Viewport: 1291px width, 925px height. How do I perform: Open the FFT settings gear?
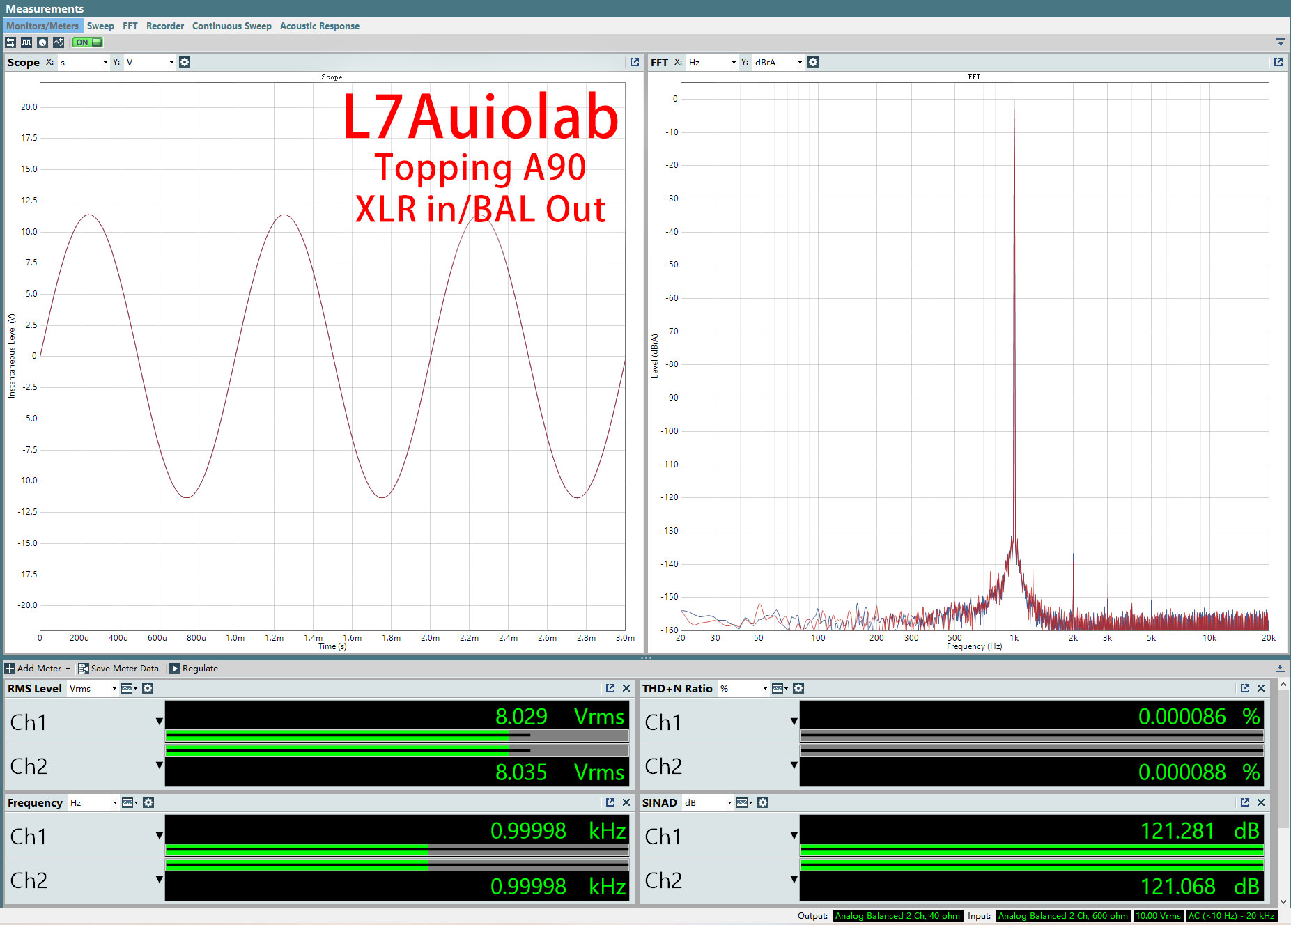pyautogui.click(x=813, y=62)
